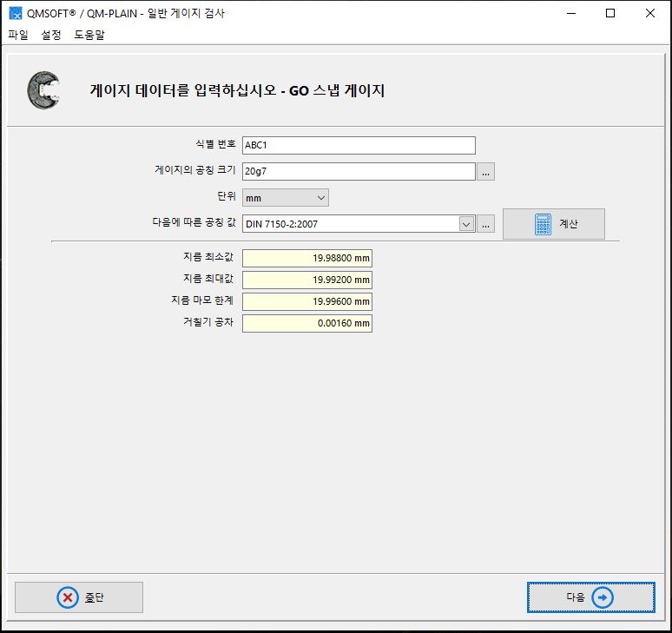
Task: Open browse button next to 20g7 field
Action: click(485, 172)
